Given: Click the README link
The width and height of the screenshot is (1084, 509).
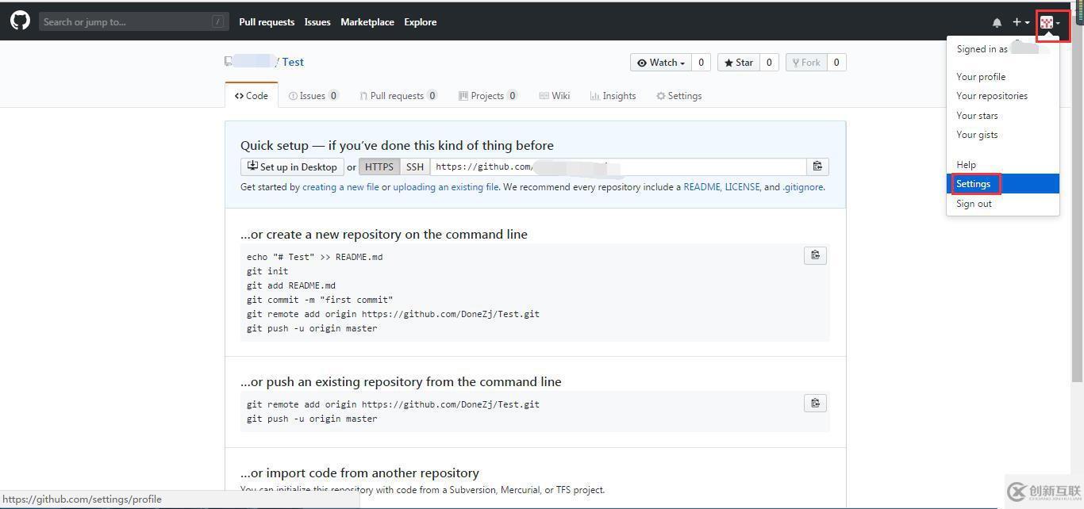Looking at the screenshot, I should pos(702,187).
